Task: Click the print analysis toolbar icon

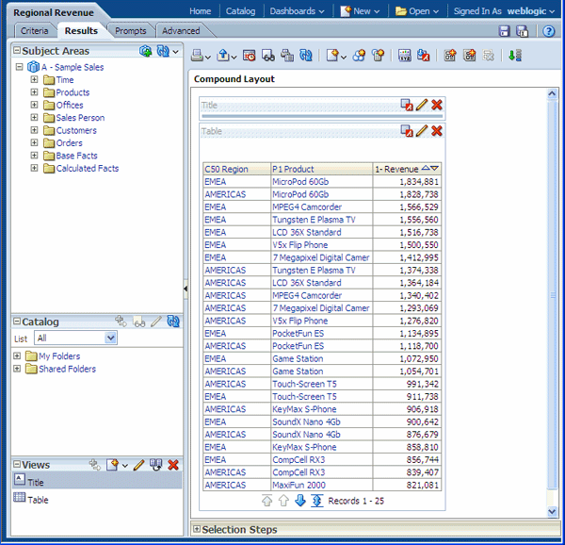Action: (x=198, y=56)
